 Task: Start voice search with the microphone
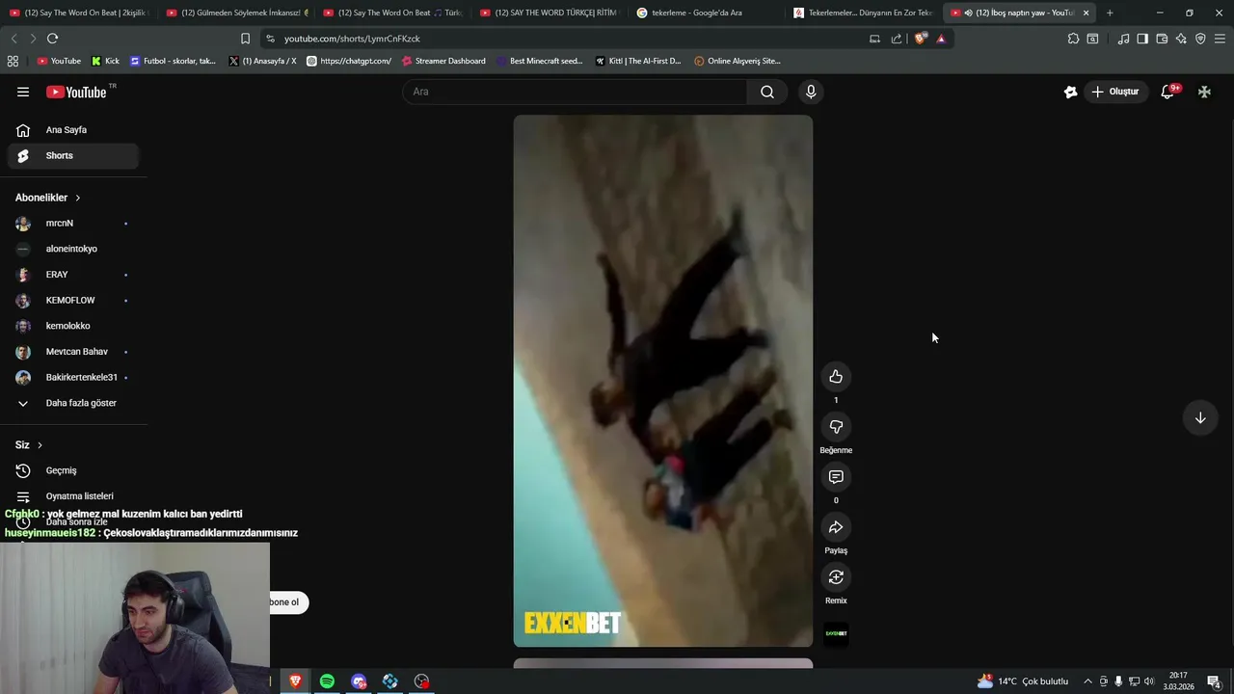(811, 92)
